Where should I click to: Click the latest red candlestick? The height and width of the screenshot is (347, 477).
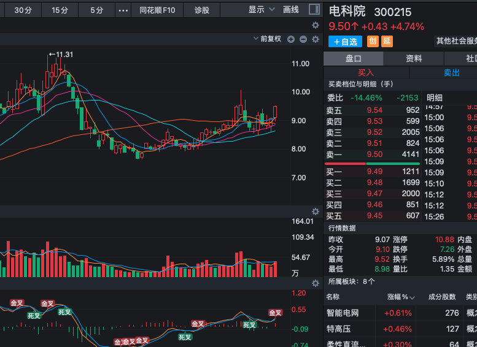275,112
